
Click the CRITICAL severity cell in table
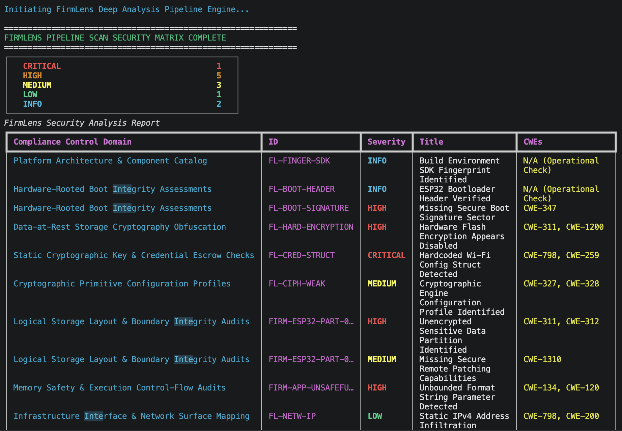387,255
